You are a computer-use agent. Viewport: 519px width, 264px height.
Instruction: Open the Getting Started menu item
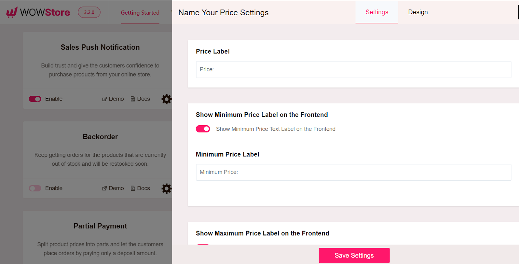(140, 13)
